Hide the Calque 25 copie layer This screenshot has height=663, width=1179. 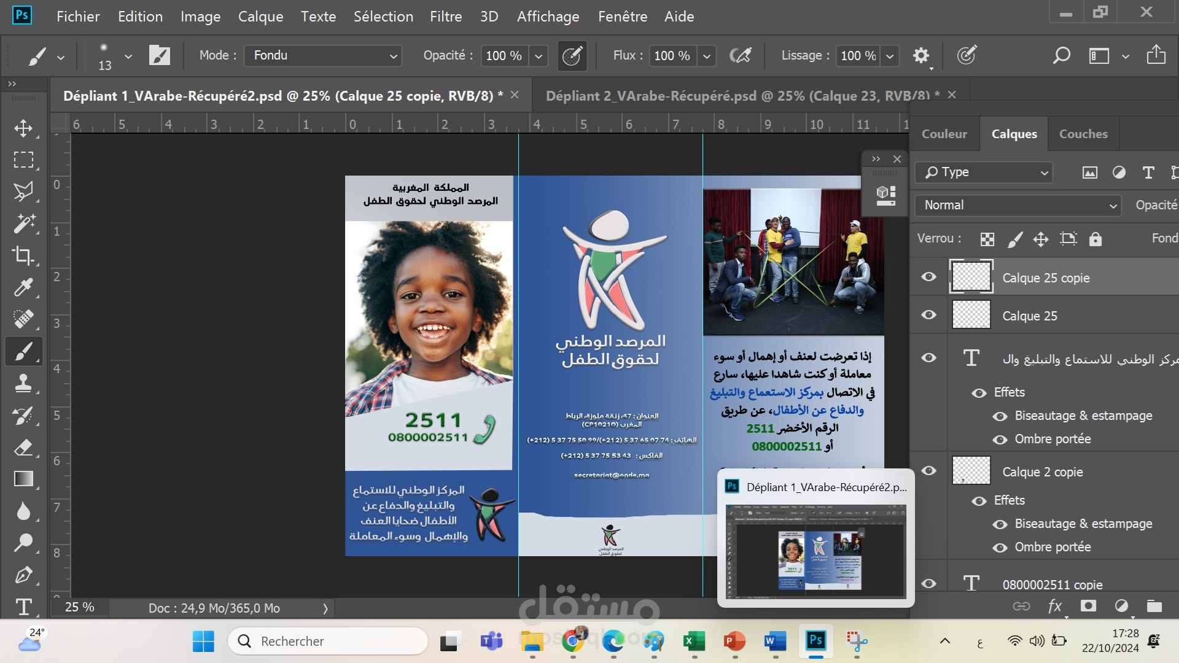pyautogui.click(x=929, y=277)
